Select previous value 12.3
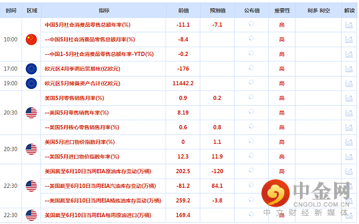 [x=183, y=157]
